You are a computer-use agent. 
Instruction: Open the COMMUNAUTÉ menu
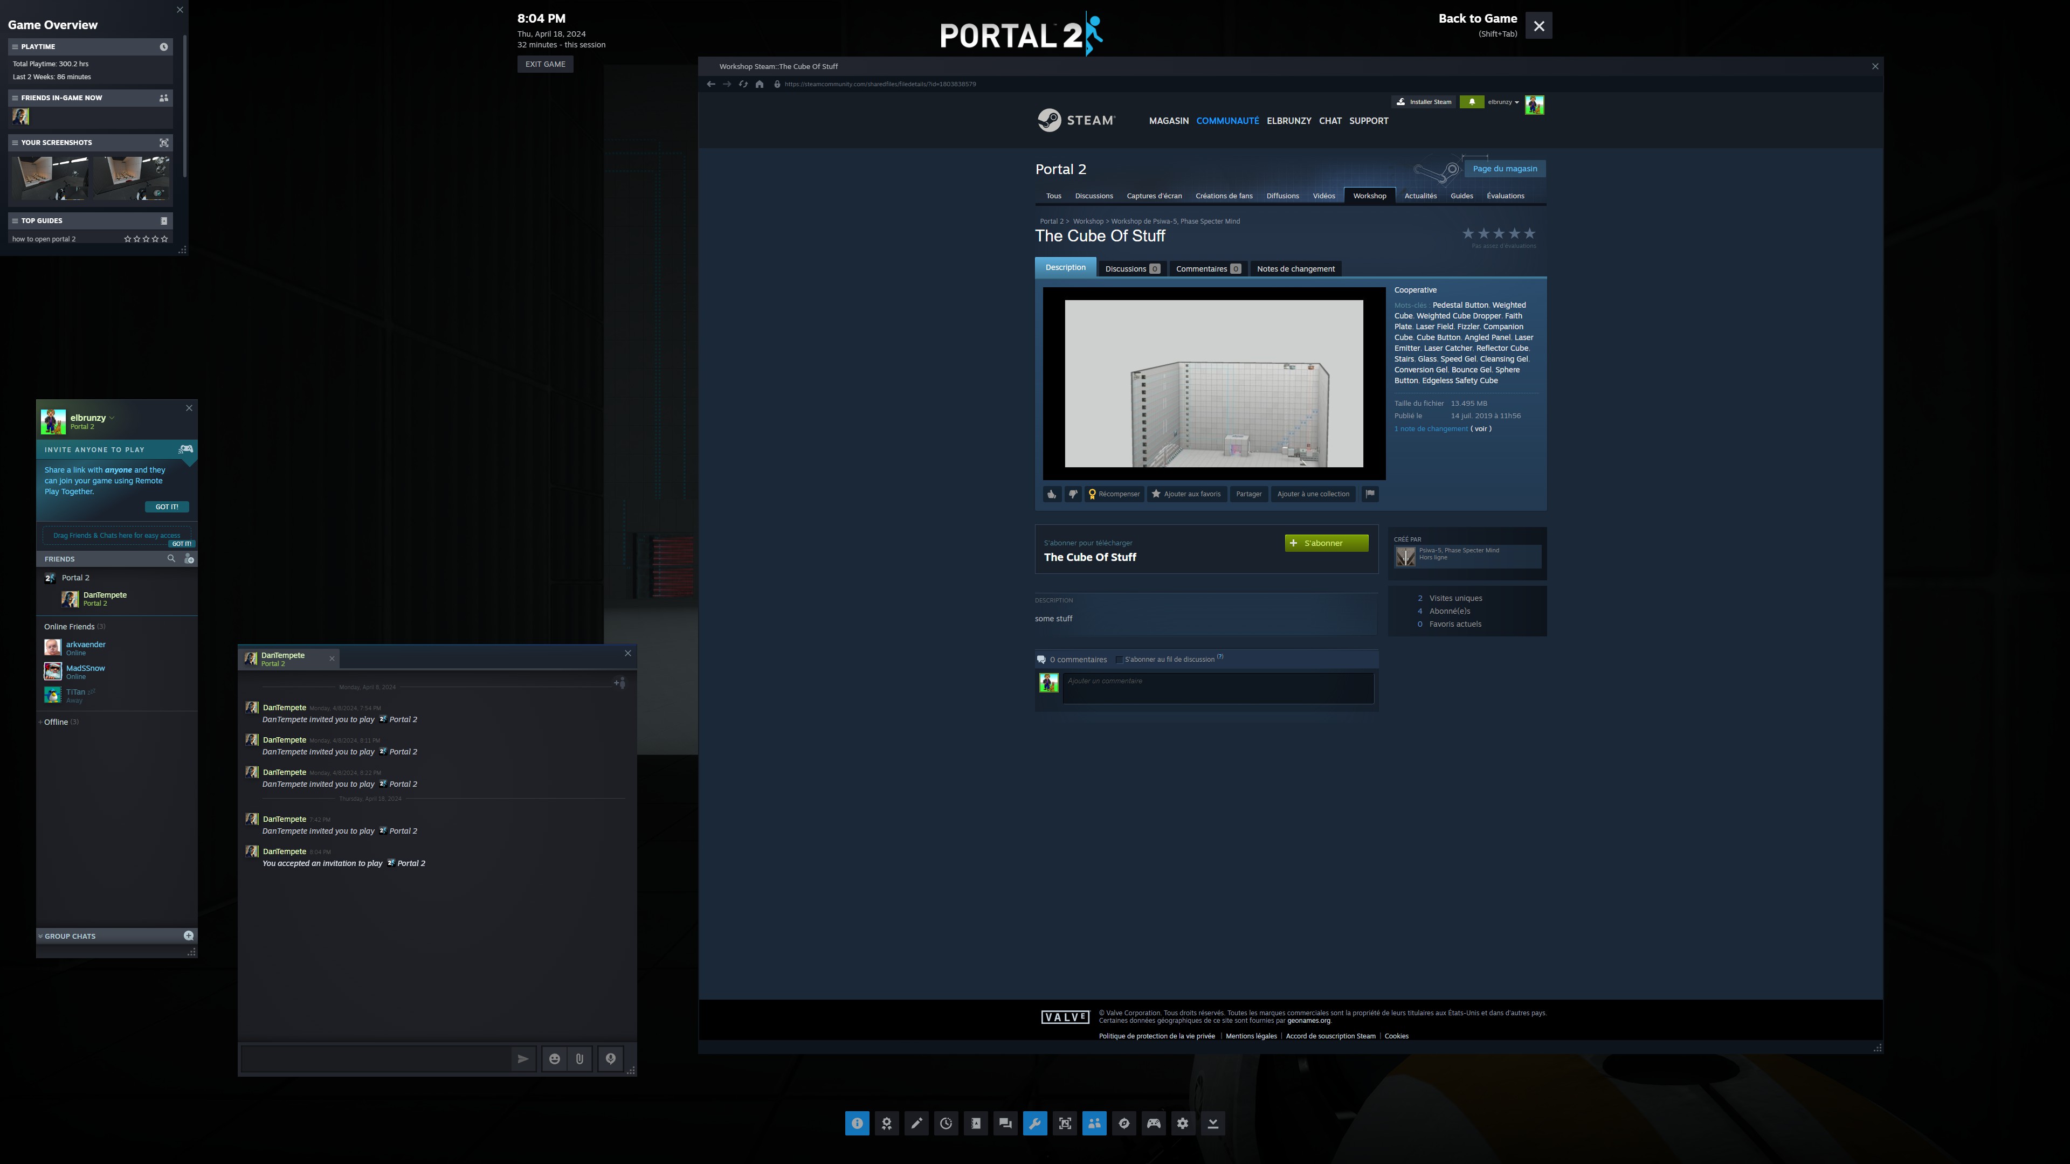click(x=1227, y=121)
